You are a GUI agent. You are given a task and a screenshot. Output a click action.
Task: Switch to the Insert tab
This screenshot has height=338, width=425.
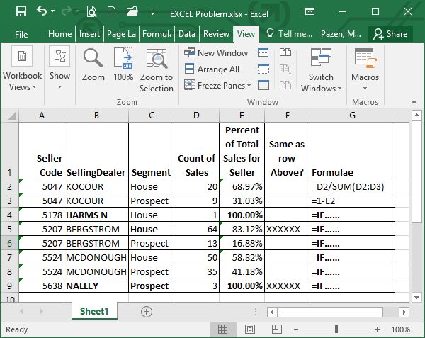[89, 34]
